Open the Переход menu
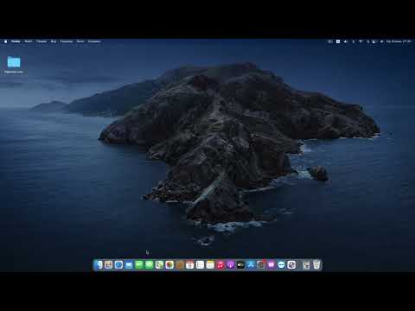Viewport: 415px width, 311px height. 67,41
